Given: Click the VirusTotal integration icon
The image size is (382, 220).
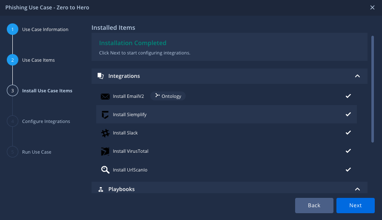Looking at the screenshot, I should 105,151.
